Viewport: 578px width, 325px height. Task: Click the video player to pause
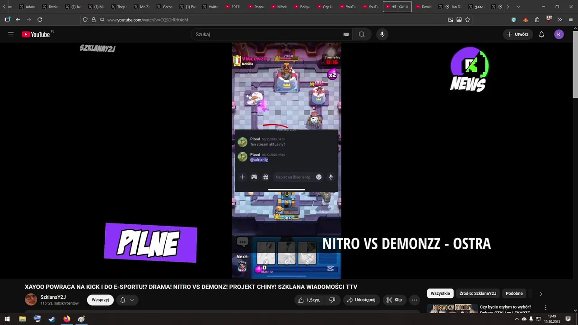[x=286, y=161]
